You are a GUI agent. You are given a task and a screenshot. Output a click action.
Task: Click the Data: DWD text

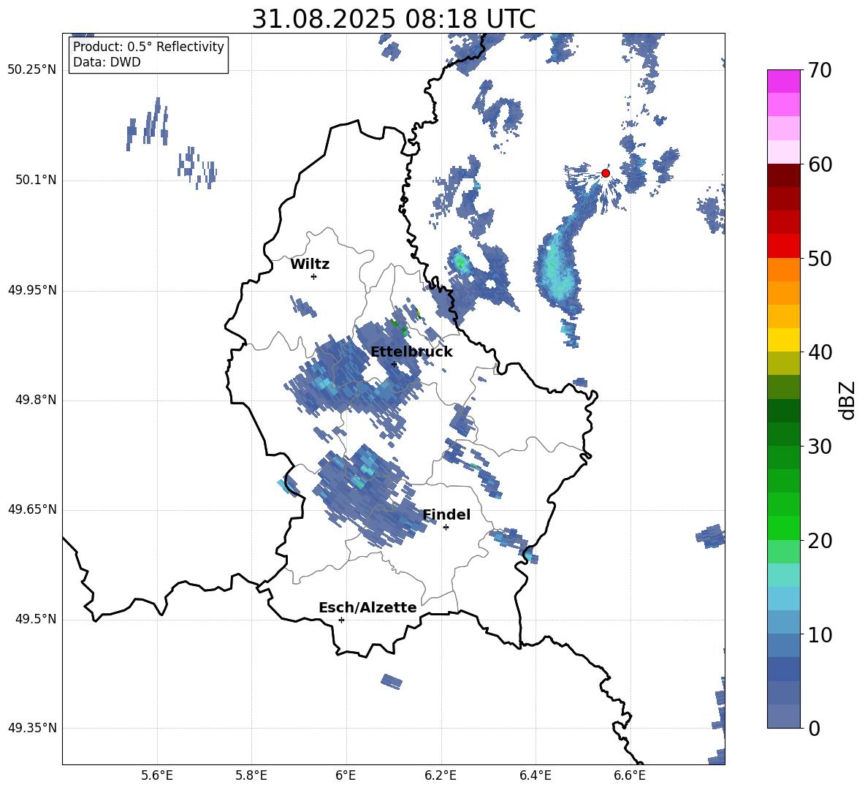107,62
